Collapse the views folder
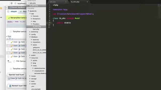 click(x=31, y=65)
